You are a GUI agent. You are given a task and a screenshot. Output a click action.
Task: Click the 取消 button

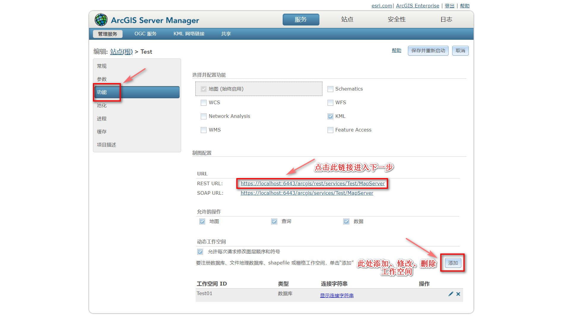(460, 51)
